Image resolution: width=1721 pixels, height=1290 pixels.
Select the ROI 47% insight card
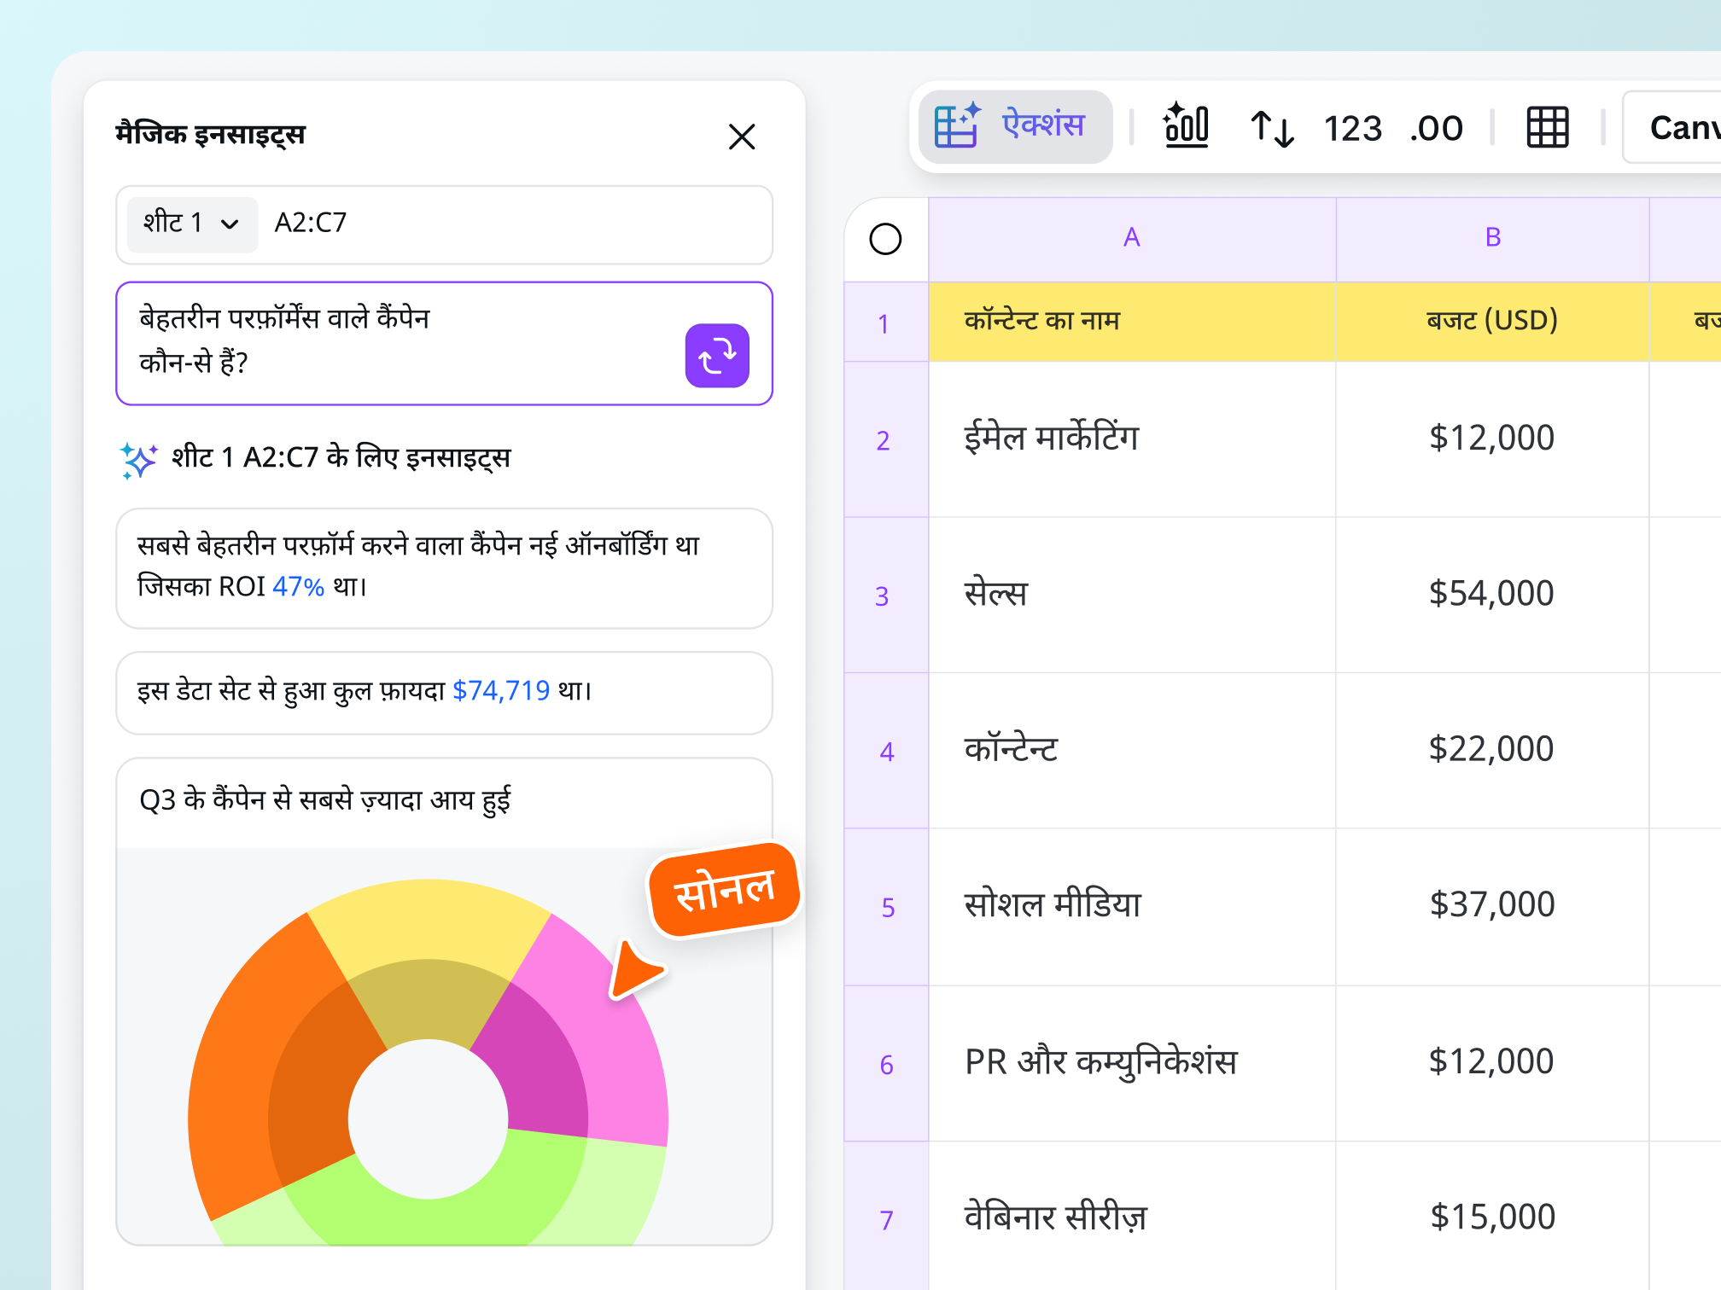[444, 568]
